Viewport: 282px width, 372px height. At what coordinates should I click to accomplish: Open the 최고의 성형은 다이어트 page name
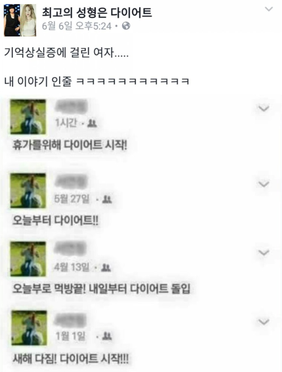[97, 13]
